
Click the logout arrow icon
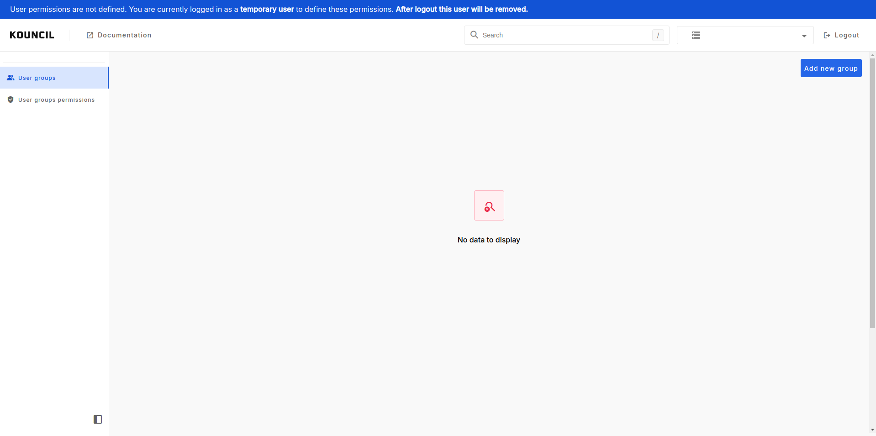point(827,35)
